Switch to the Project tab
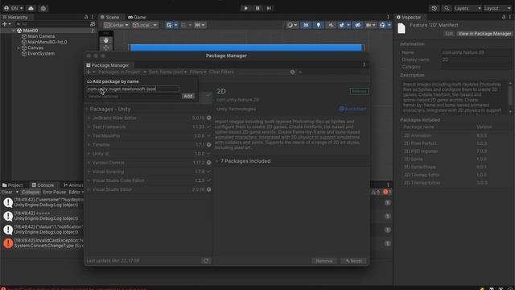The height and width of the screenshot is (290, 515). 13,185
